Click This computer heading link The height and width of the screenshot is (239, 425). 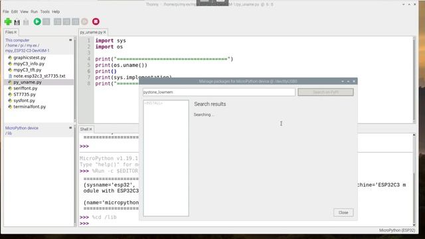[17, 40]
